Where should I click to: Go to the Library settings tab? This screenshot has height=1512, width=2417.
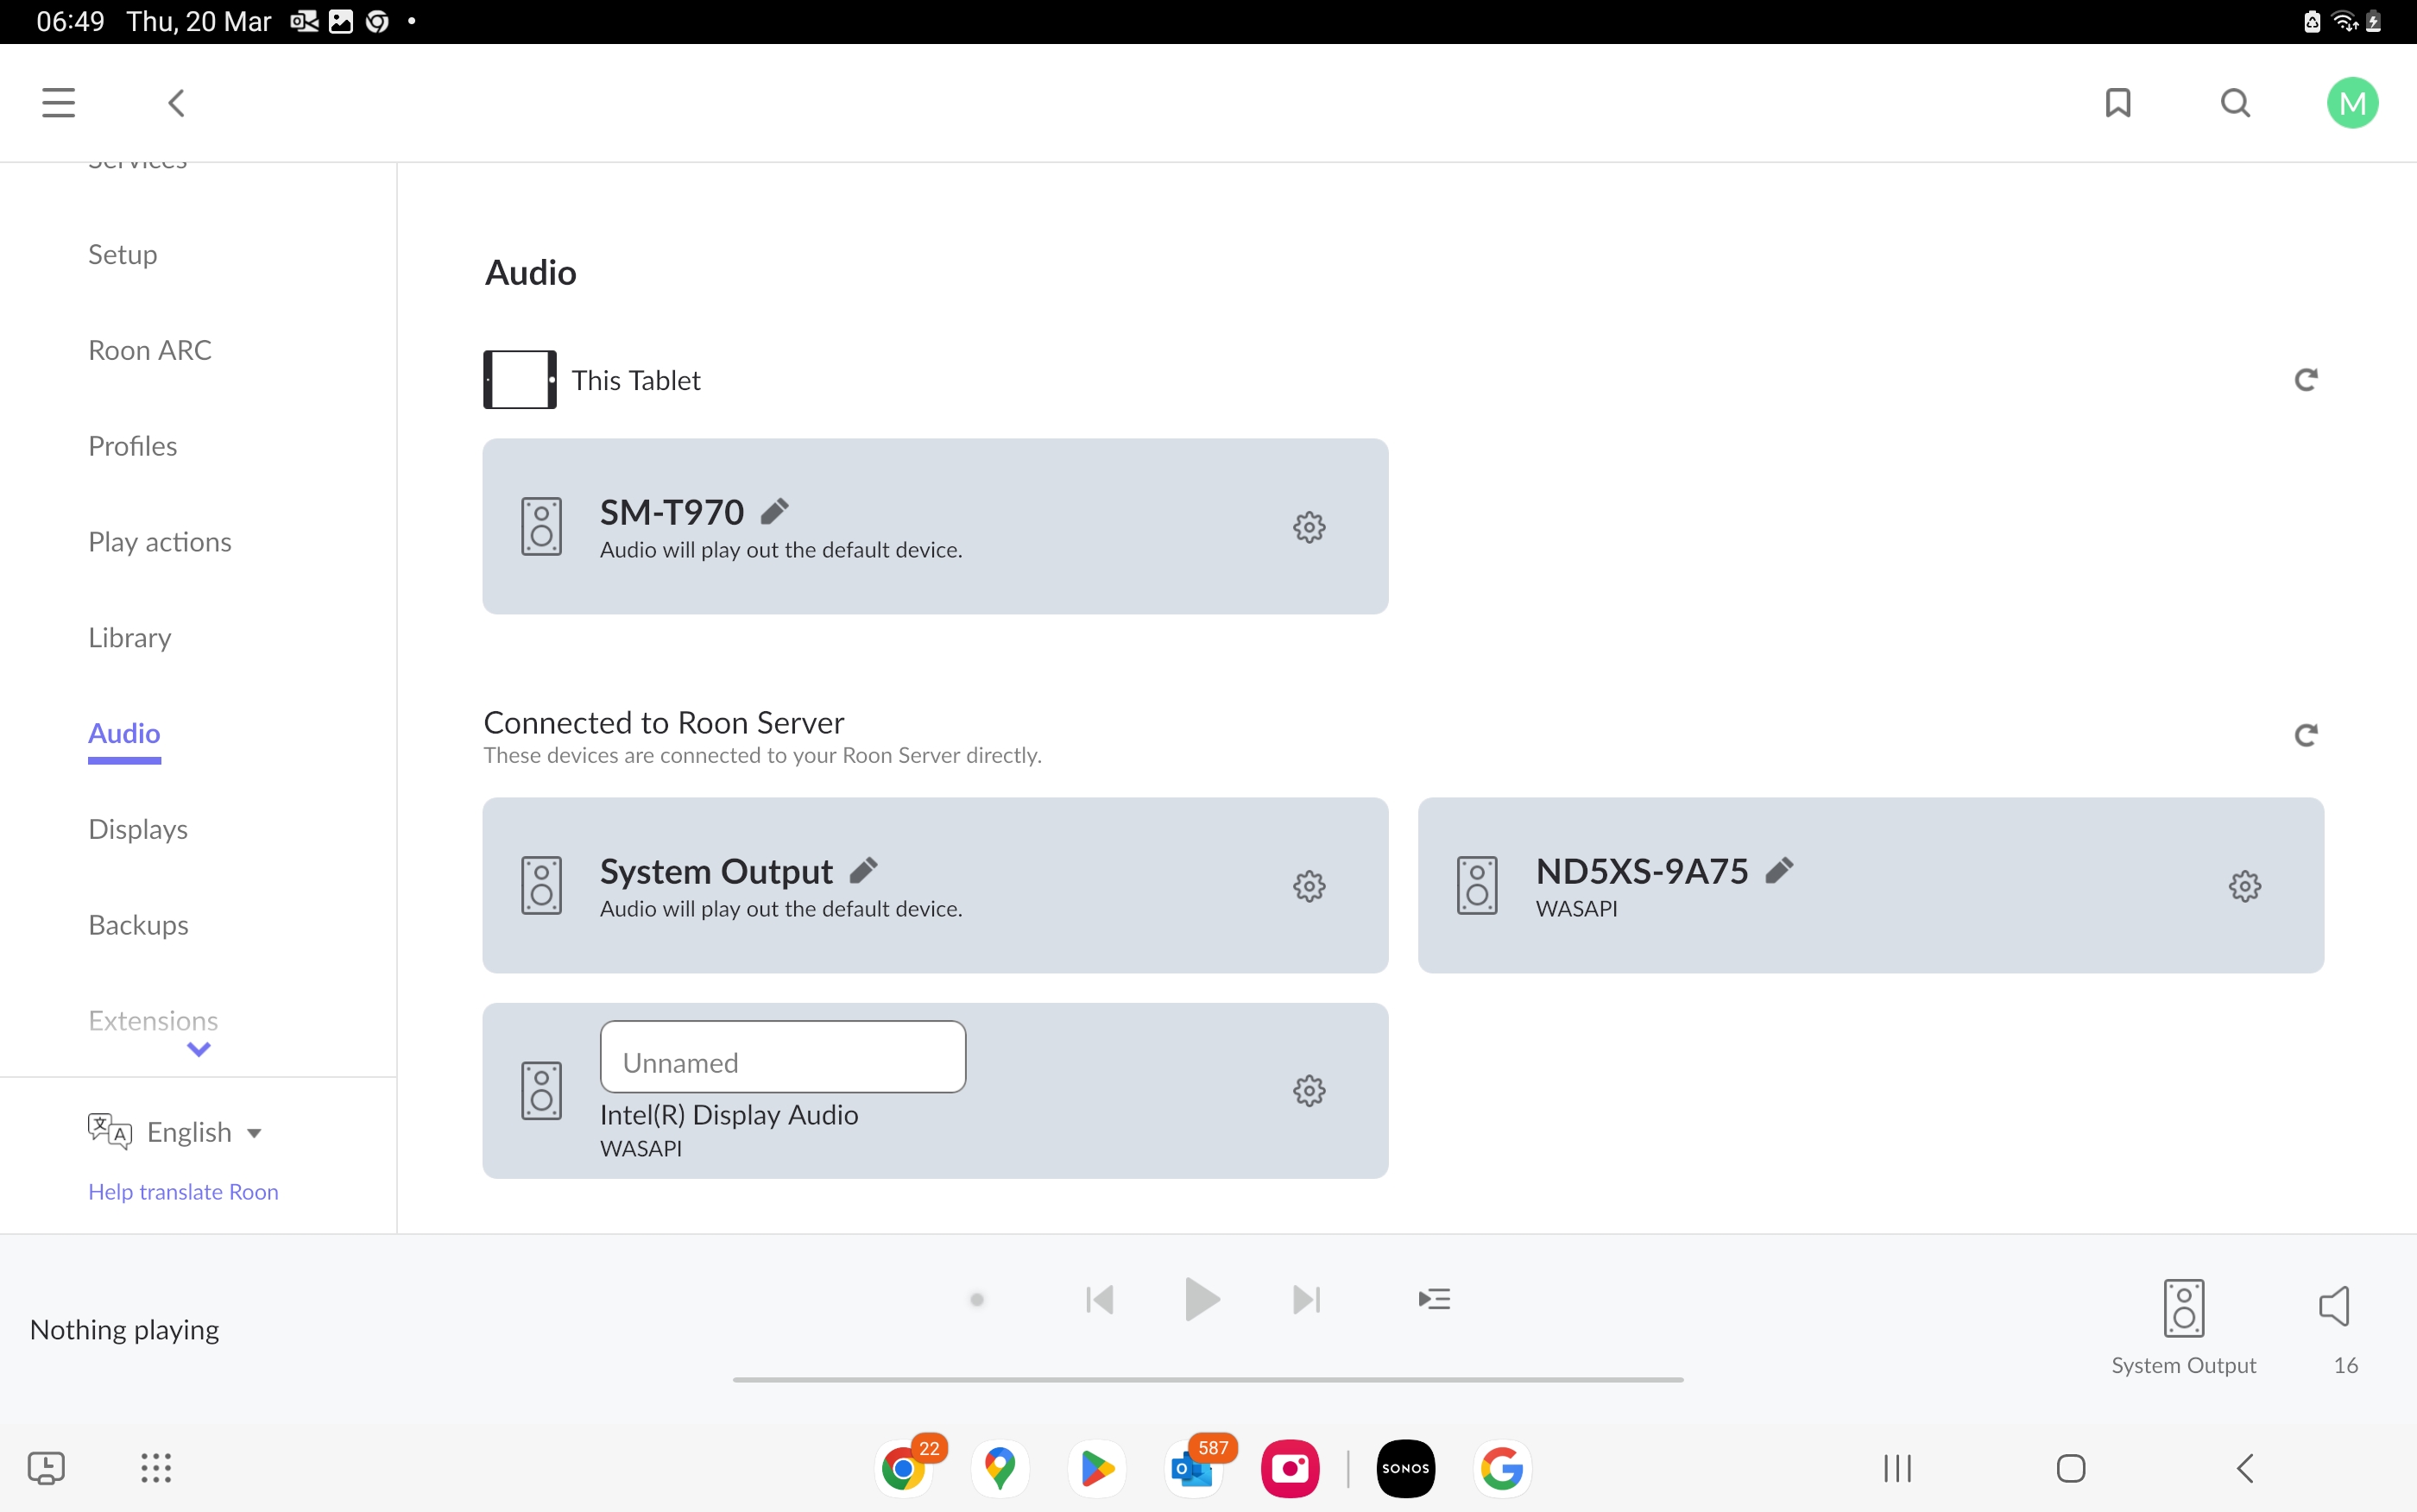tap(130, 637)
